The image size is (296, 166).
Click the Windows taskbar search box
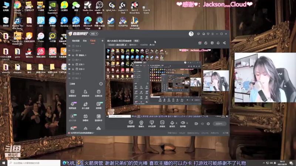click(x=34, y=163)
